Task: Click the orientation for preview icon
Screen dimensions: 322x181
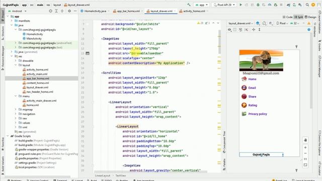Action: [x=264, y=23]
